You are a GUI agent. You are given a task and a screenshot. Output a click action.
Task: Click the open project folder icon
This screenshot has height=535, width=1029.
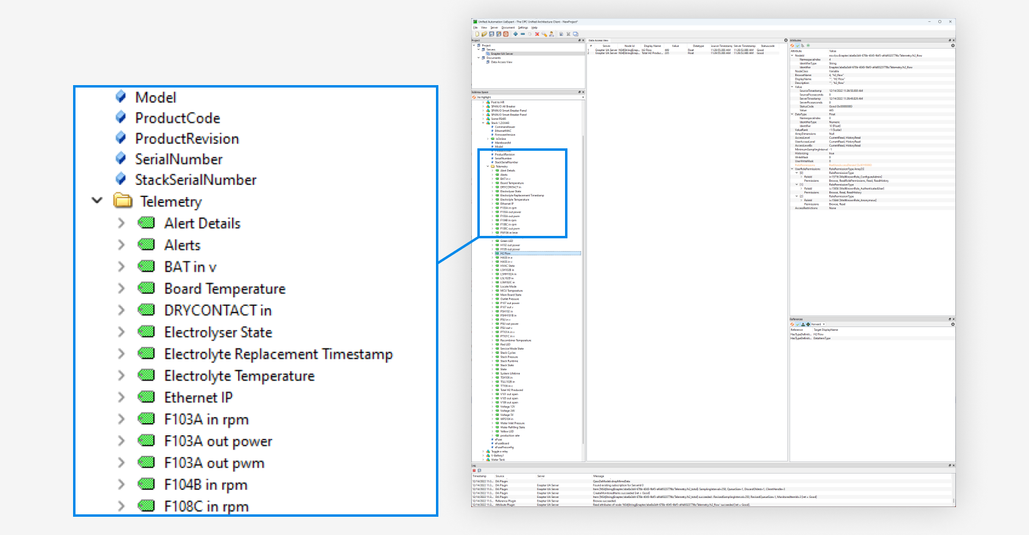pos(484,34)
